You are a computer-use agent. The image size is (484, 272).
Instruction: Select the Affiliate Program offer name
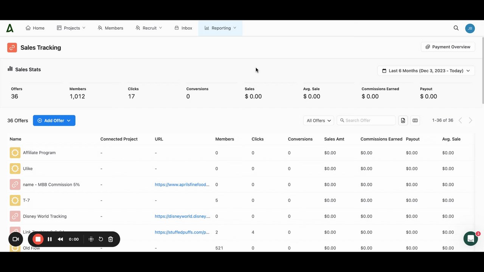[x=39, y=153]
